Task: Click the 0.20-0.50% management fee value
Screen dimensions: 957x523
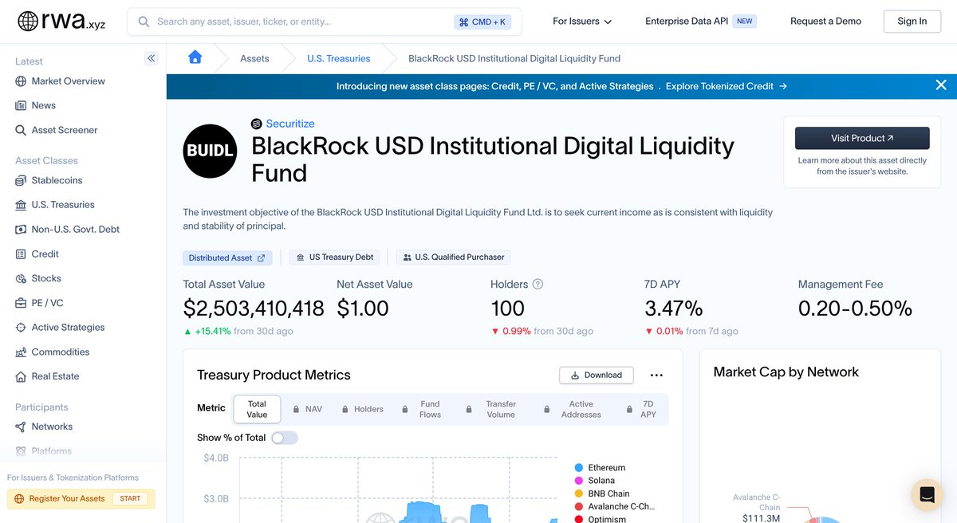Action: click(x=855, y=309)
